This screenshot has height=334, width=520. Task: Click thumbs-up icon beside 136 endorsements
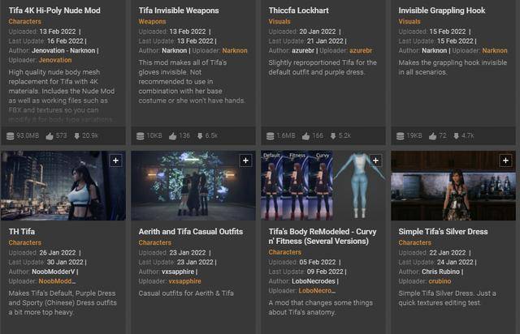pyautogui.click(x=173, y=136)
